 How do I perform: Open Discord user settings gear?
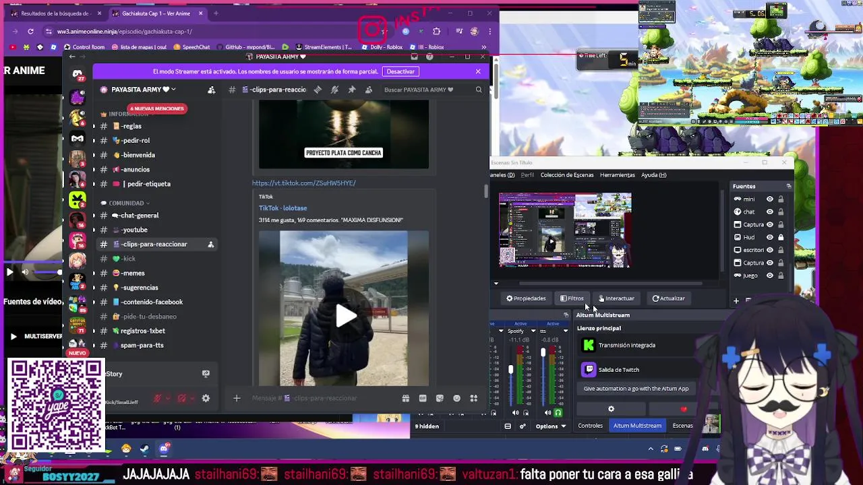[206, 398]
